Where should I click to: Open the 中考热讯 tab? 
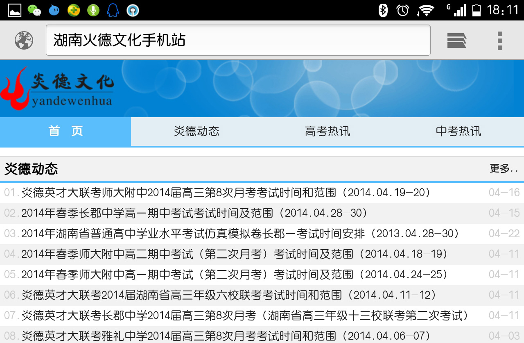458,131
